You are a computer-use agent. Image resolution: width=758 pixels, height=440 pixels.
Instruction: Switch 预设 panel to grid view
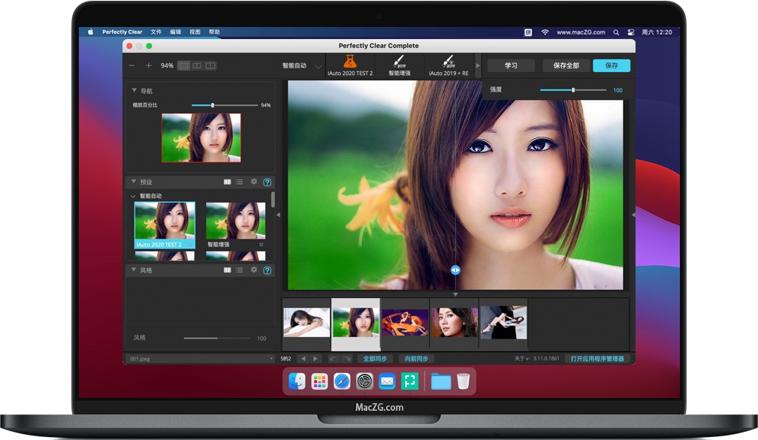point(228,182)
